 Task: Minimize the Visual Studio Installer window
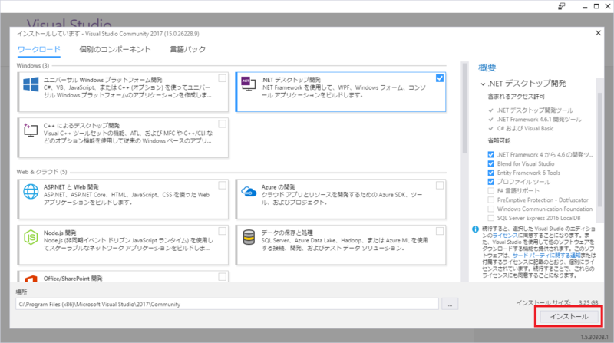585,6
